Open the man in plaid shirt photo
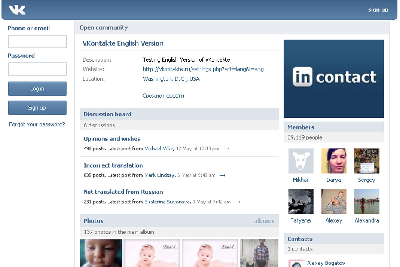The width and height of the screenshot is (400, 267). coord(259,253)
